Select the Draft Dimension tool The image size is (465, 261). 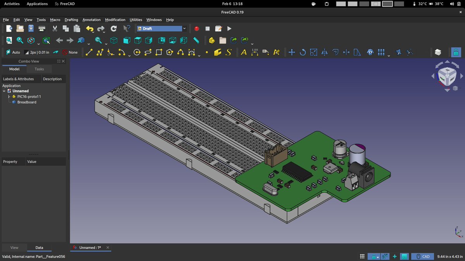(255, 52)
